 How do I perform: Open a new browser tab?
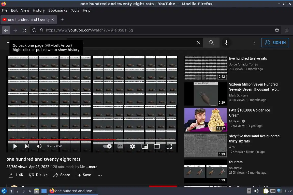pos(62,20)
